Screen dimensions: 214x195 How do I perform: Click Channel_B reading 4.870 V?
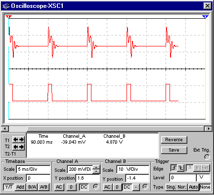(x=114, y=142)
